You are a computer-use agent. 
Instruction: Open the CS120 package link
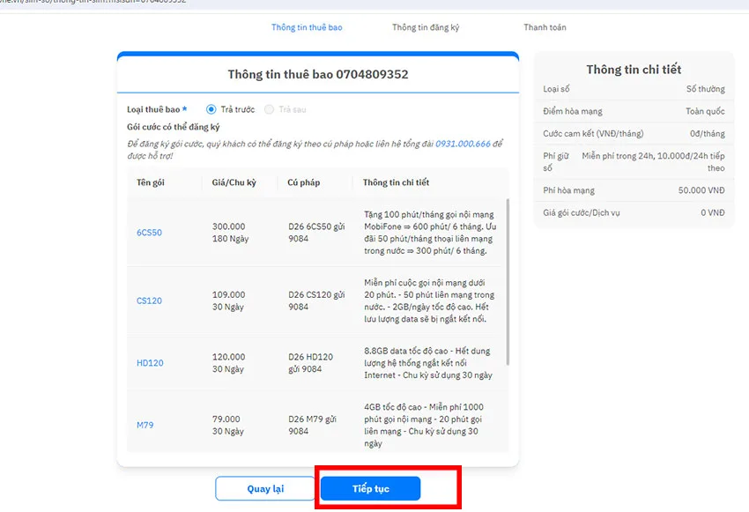[149, 301]
